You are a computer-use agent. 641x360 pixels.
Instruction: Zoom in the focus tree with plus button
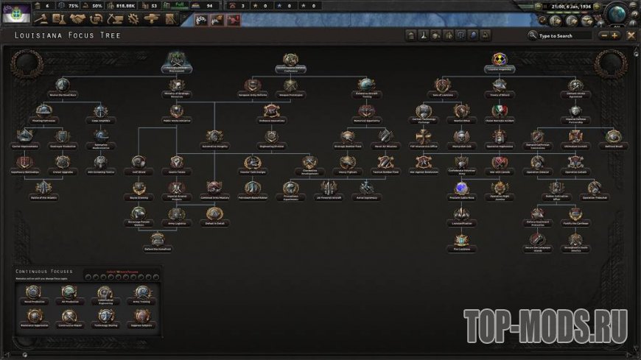pyautogui.click(x=615, y=35)
